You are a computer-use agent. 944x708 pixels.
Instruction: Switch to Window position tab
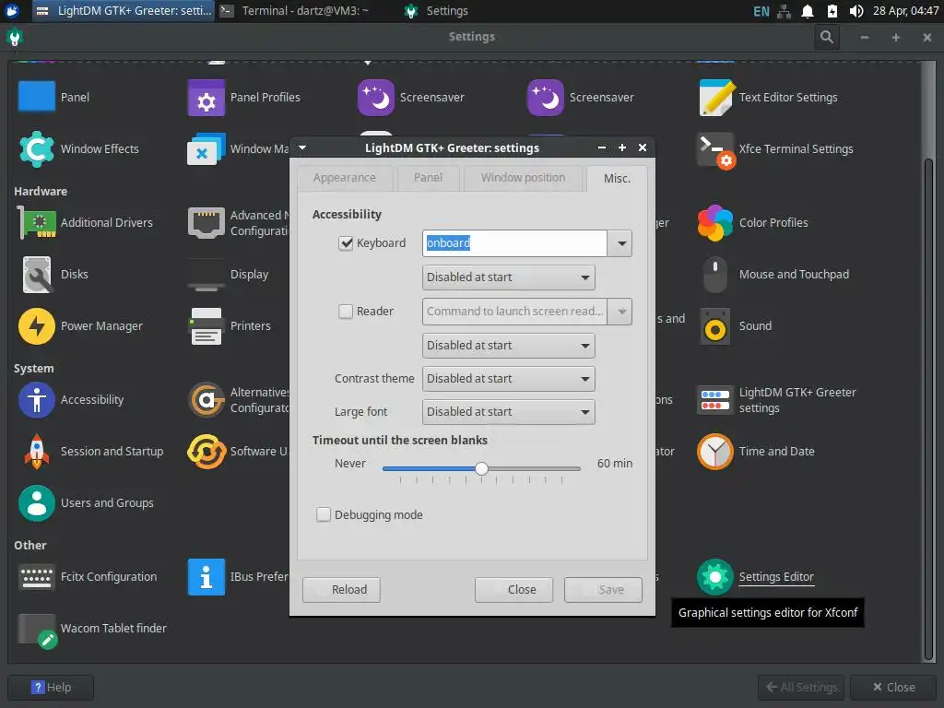click(523, 178)
